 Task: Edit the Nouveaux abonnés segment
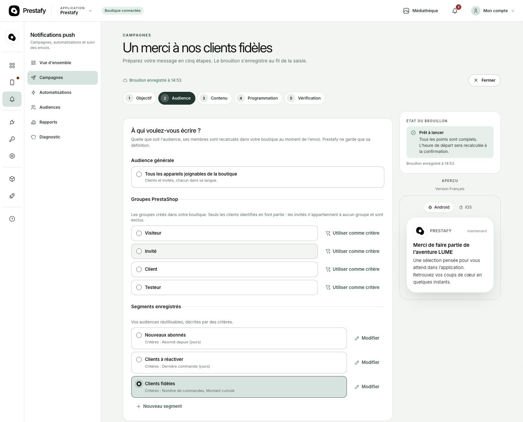coord(367,338)
